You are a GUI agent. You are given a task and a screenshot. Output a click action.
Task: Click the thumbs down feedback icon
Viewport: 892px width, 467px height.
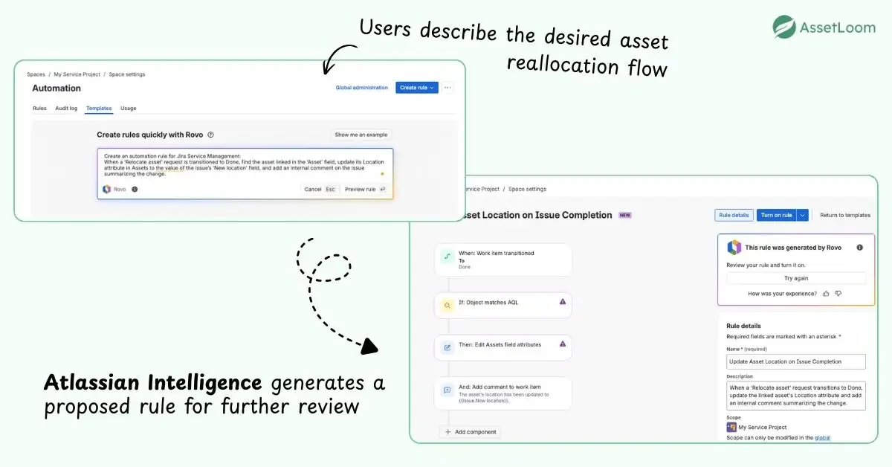[x=838, y=294]
